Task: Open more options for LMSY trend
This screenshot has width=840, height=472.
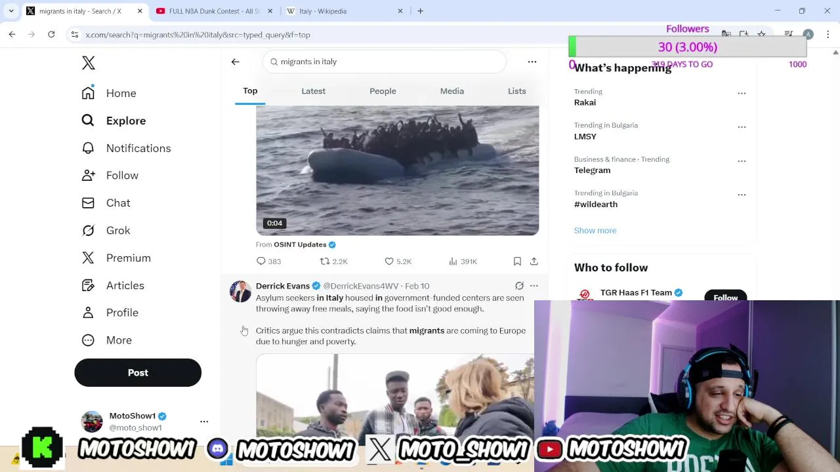Action: tap(742, 127)
